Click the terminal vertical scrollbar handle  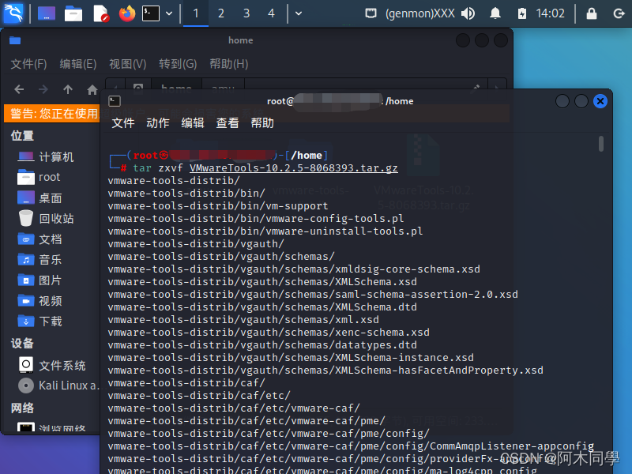[x=601, y=144]
